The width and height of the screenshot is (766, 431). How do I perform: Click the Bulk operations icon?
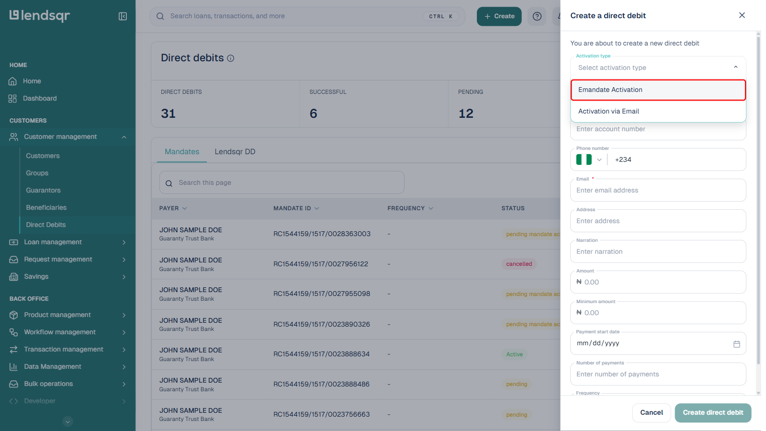13,384
